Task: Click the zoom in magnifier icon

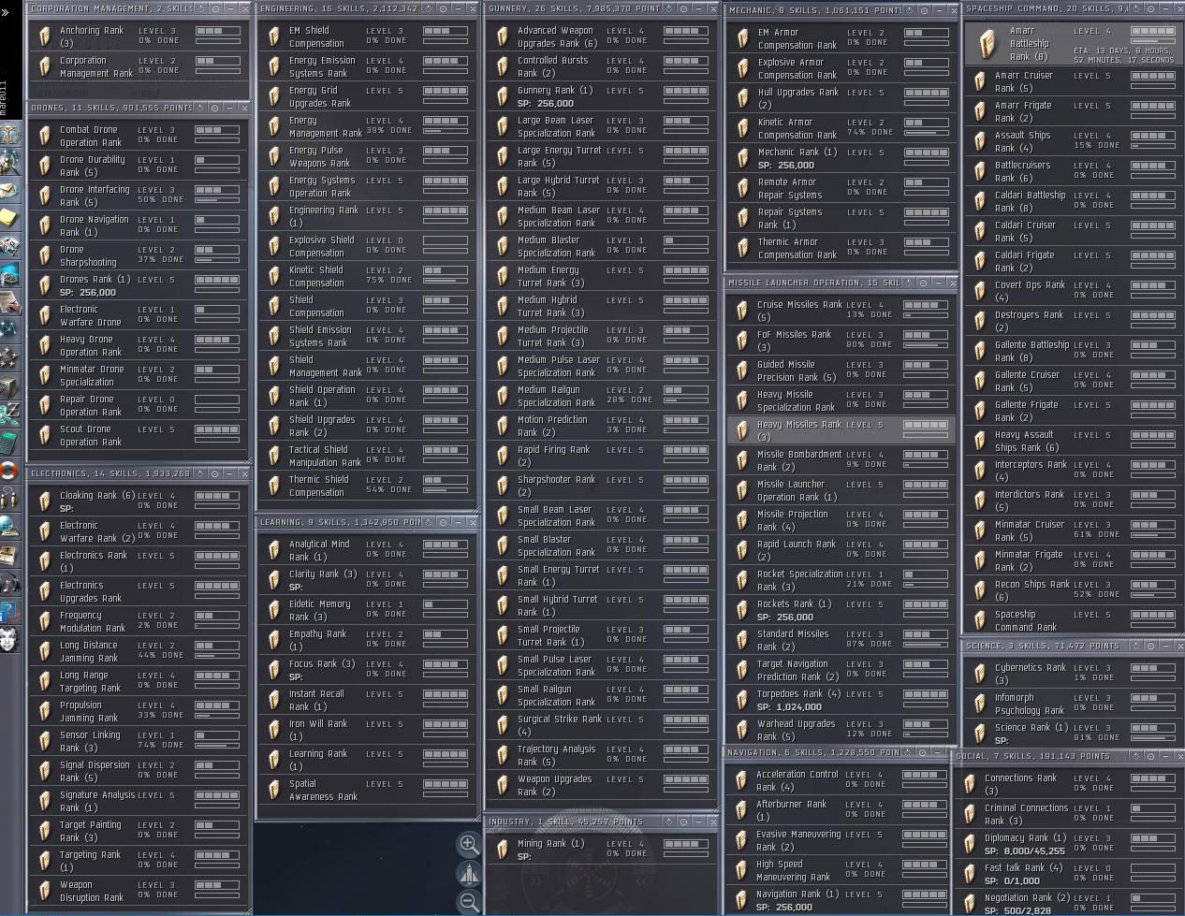Action: coord(469,845)
